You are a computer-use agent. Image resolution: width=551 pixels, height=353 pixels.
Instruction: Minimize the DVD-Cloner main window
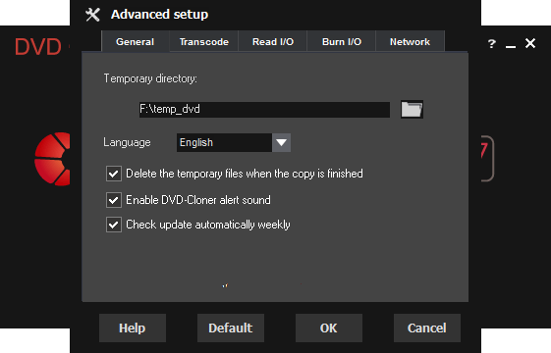coord(511,47)
